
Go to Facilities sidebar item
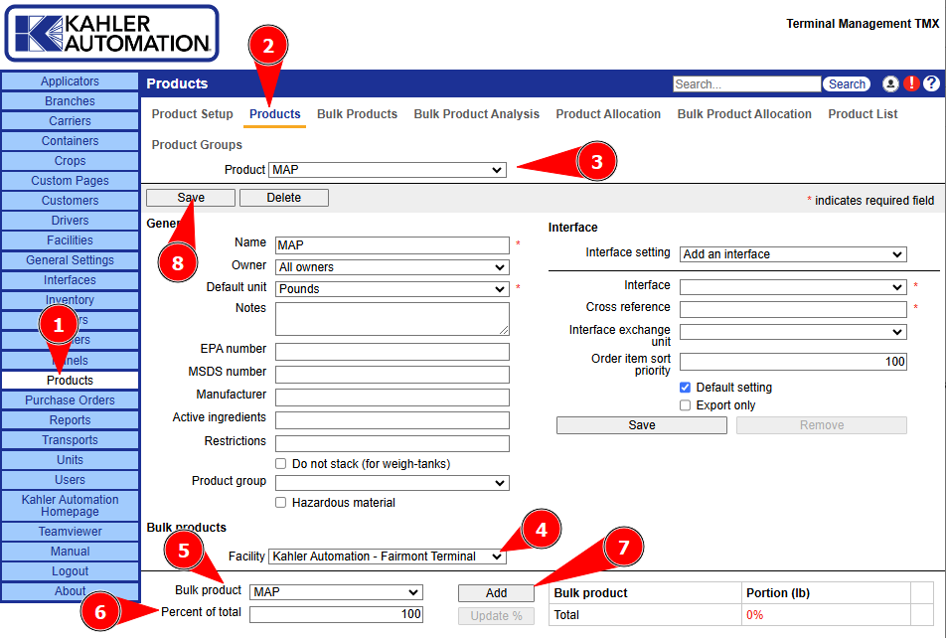coord(70,240)
